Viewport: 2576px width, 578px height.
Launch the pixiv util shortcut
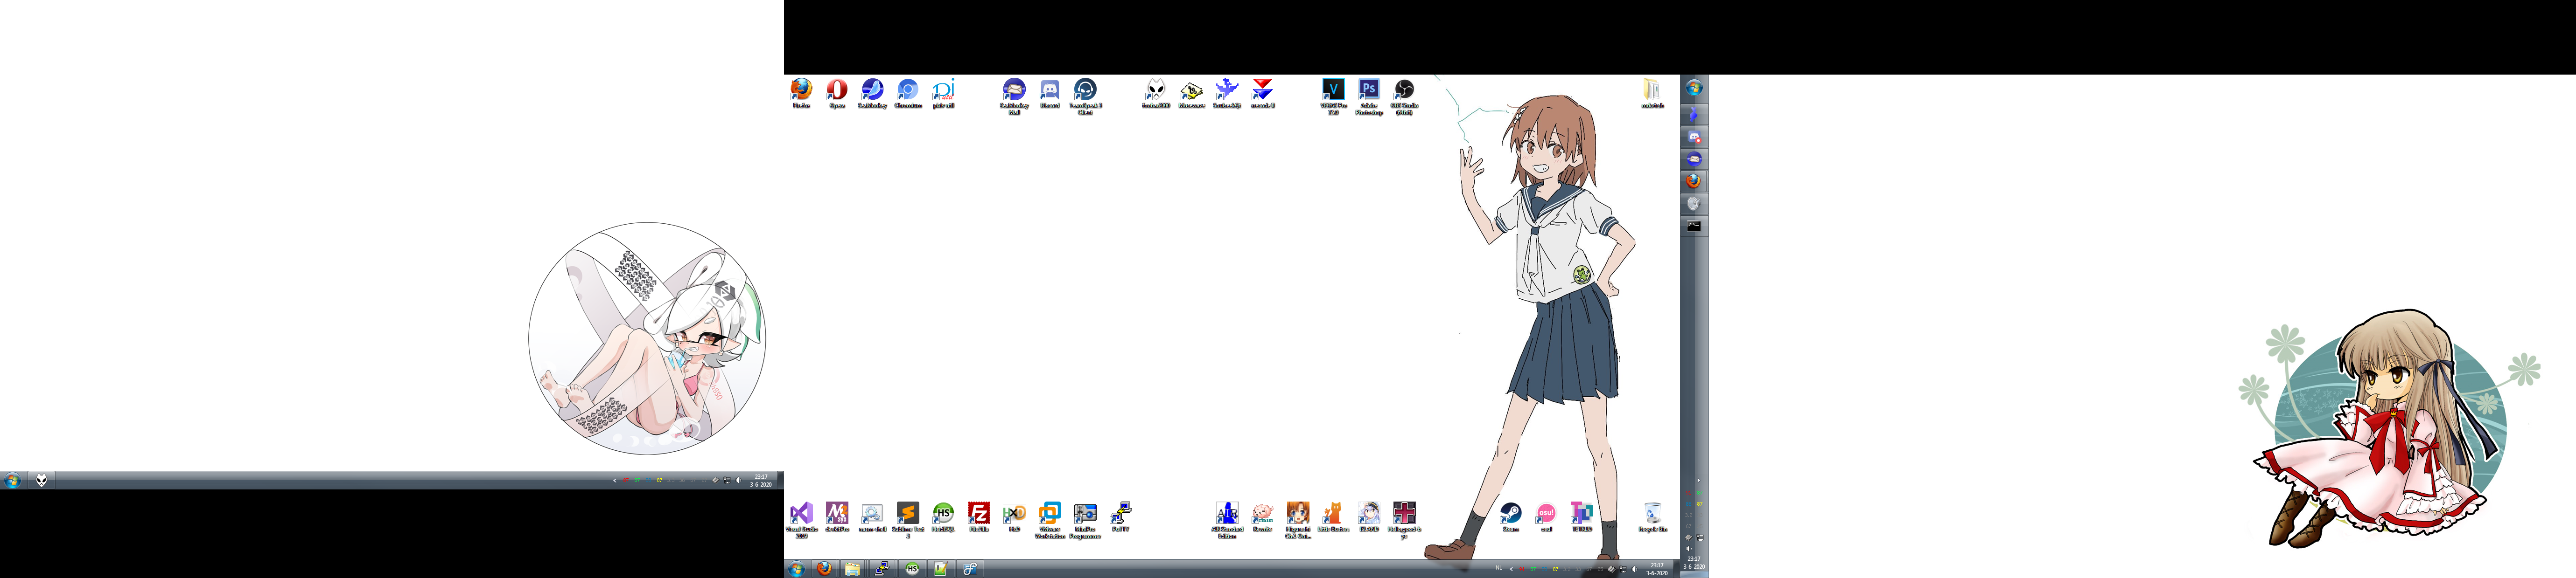[943, 94]
